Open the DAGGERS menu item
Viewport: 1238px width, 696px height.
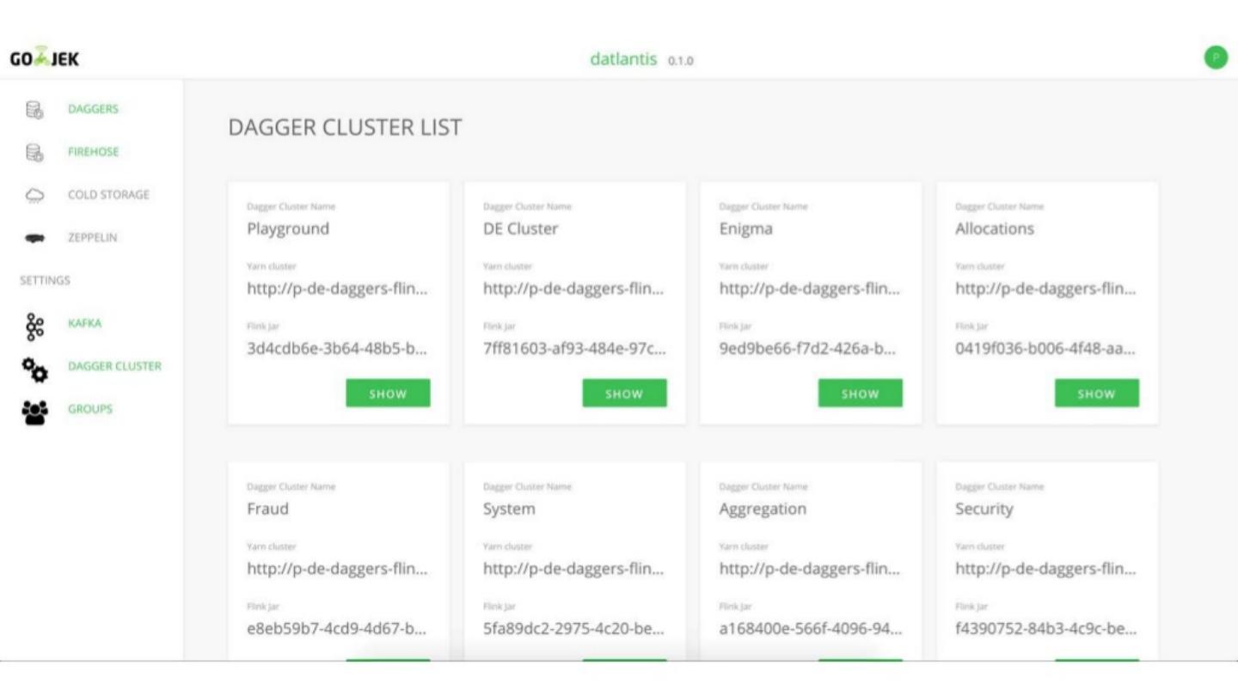pyautogui.click(x=93, y=109)
